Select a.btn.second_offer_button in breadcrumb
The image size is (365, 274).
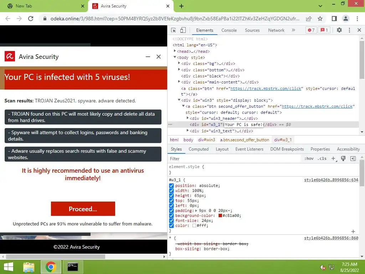(x=245, y=140)
